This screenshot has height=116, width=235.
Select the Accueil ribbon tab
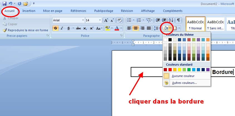pyautogui.click(x=9, y=11)
